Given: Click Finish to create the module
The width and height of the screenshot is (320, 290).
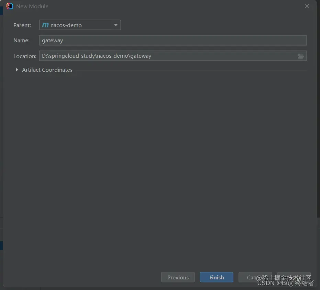Looking at the screenshot, I should pyautogui.click(x=217, y=277).
